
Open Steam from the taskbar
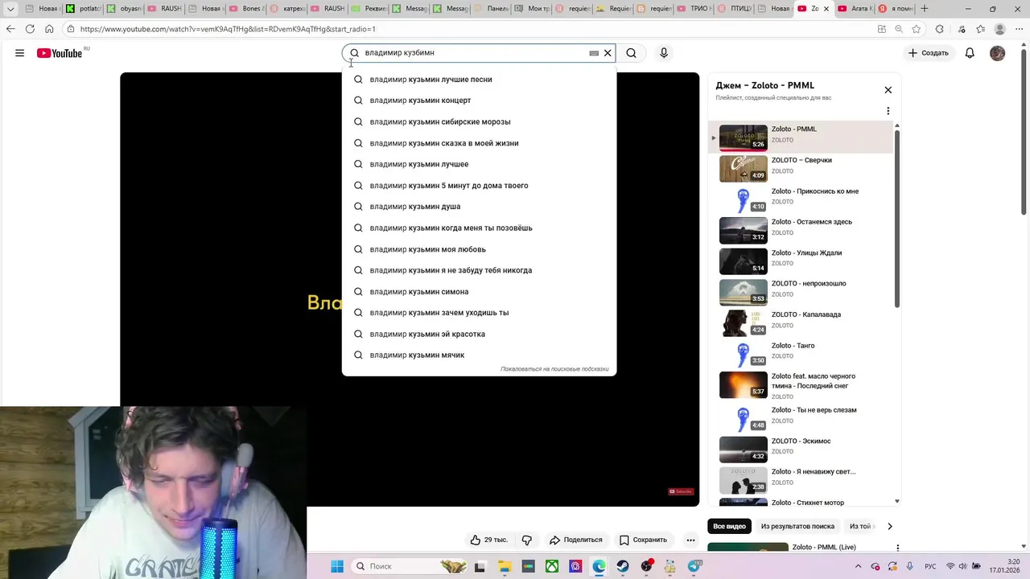[x=623, y=566]
